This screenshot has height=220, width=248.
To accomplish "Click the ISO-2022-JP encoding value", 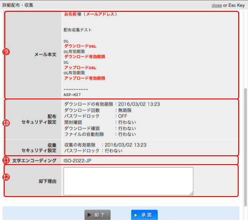I will 77,161.
